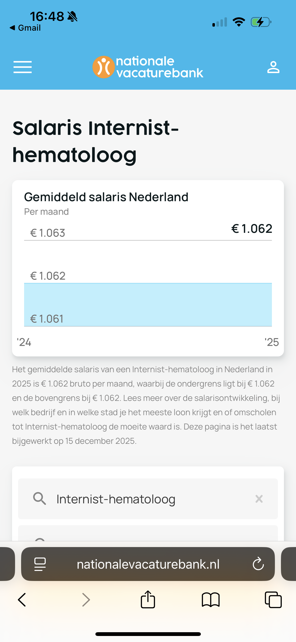Image resolution: width=296 pixels, height=642 pixels.
Task: Show all open Safari tabs
Action: tap(273, 600)
